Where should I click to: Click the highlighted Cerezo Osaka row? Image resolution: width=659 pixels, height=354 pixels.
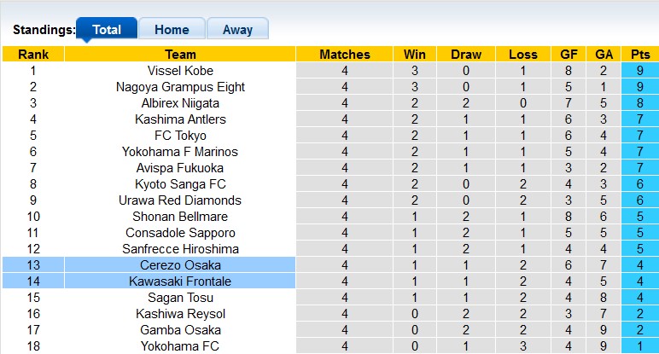(x=180, y=265)
